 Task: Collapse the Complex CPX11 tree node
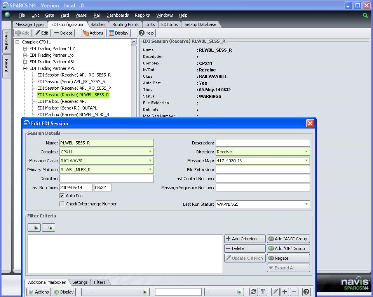click(x=17, y=42)
